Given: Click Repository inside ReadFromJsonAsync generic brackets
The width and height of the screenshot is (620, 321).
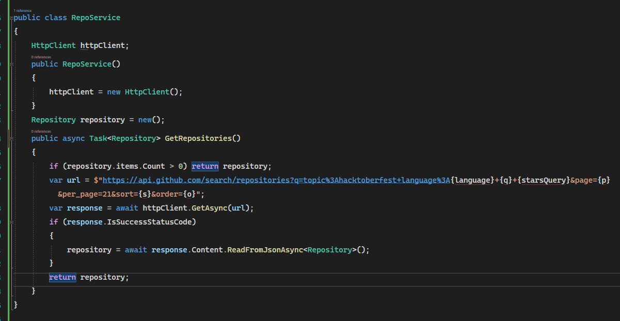Looking at the screenshot, I should point(329,250).
